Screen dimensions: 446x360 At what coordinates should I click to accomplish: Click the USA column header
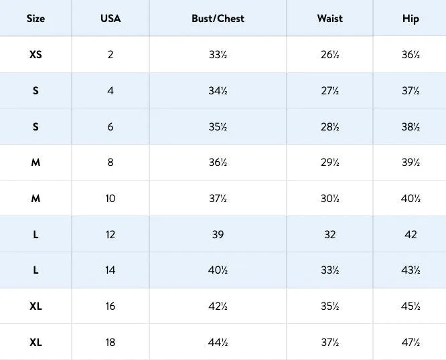click(x=110, y=19)
